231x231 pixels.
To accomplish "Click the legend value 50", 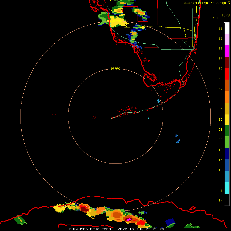I will (x=220, y=69).
